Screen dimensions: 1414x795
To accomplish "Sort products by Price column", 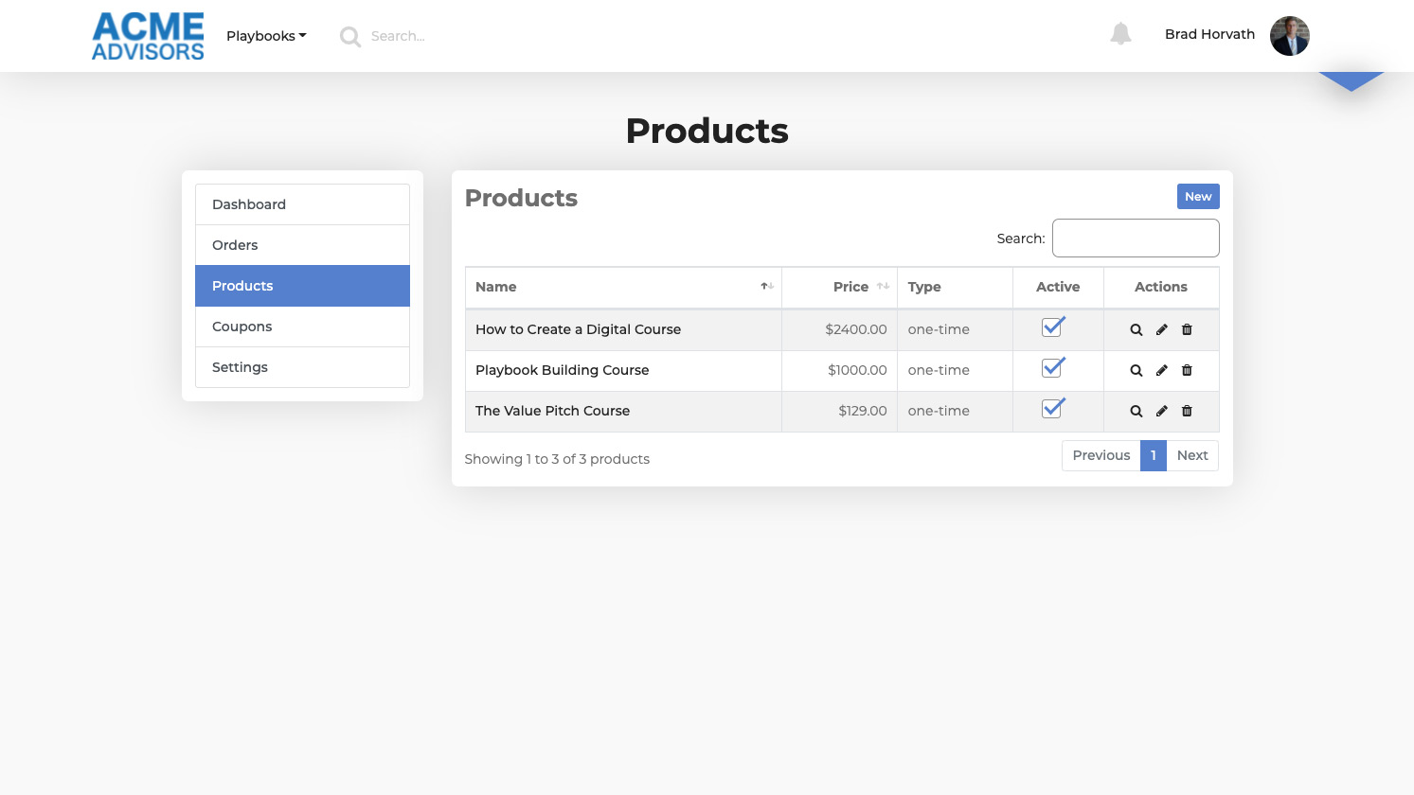I will 850,287.
